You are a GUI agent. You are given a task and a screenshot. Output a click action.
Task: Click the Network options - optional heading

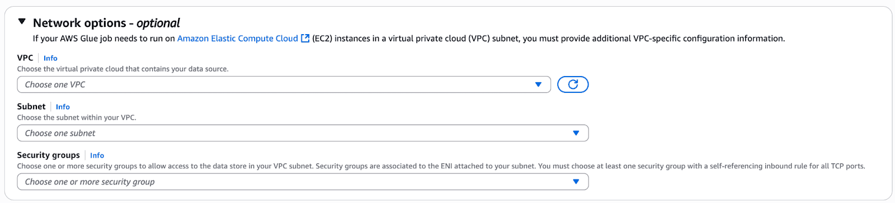point(106,23)
